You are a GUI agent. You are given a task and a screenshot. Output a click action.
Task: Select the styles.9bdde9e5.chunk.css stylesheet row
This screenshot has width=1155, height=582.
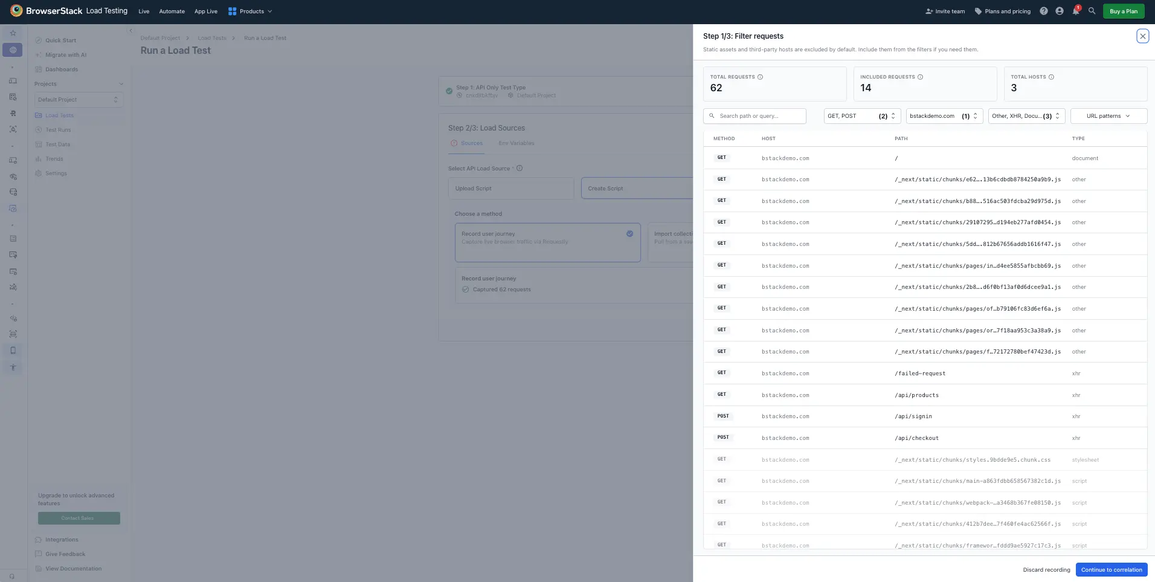[x=925, y=459]
